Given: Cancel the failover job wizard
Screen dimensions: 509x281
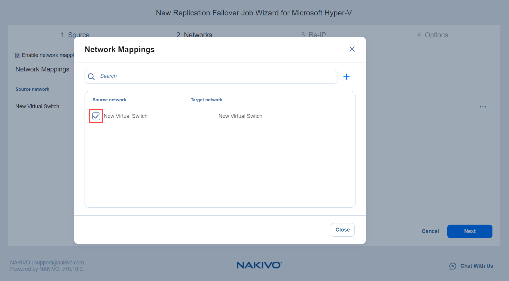Looking at the screenshot, I should (x=430, y=231).
